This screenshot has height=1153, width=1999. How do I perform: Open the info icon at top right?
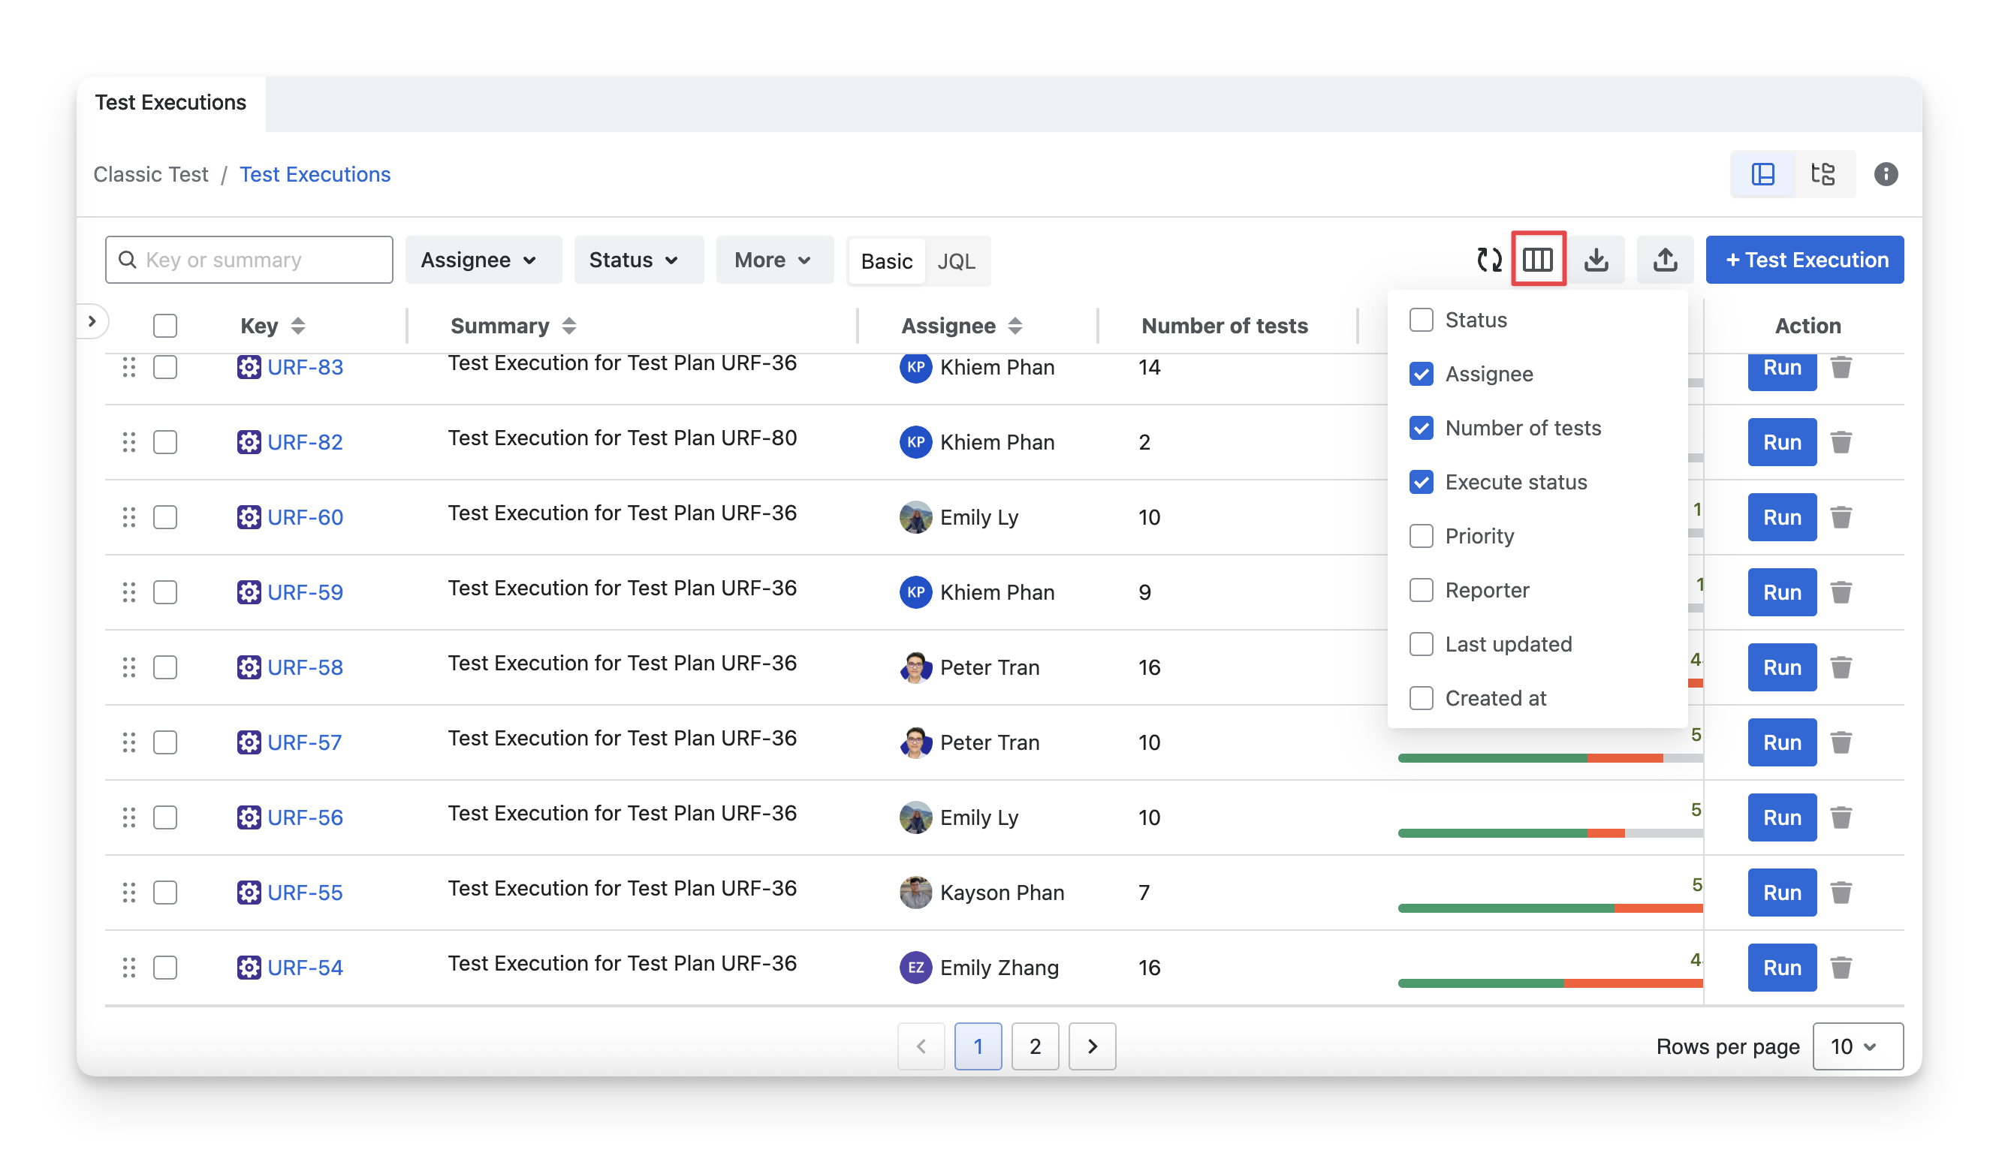1886,174
